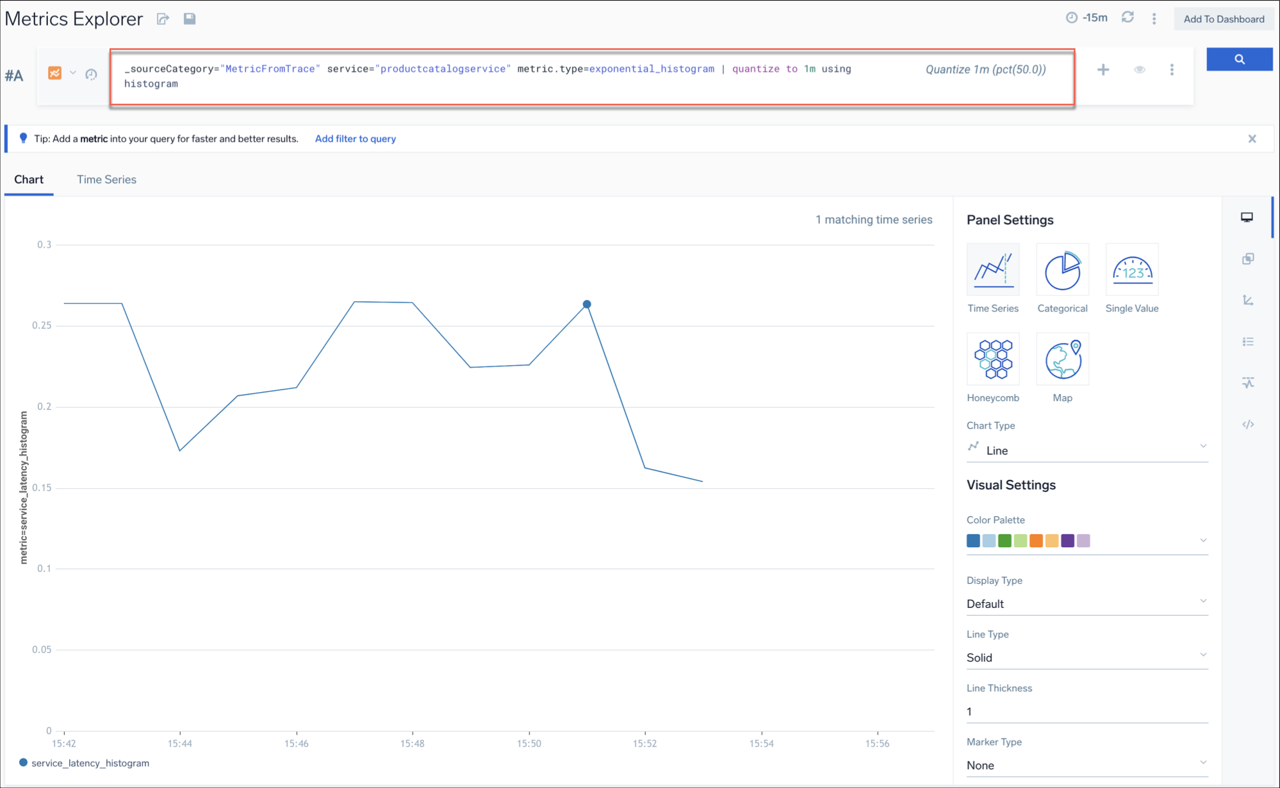Image resolution: width=1280 pixels, height=788 pixels.
Task: Open the Display Type Default dropdown
Action: pyautogui.click(x=1087, y=603)
